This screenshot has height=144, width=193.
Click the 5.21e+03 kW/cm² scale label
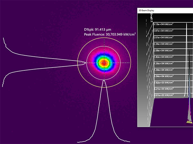click(x=163, y=89)
